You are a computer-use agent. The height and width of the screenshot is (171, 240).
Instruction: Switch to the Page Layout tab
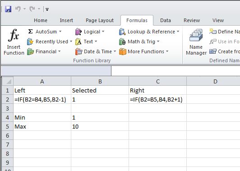[x=100, y=20]
